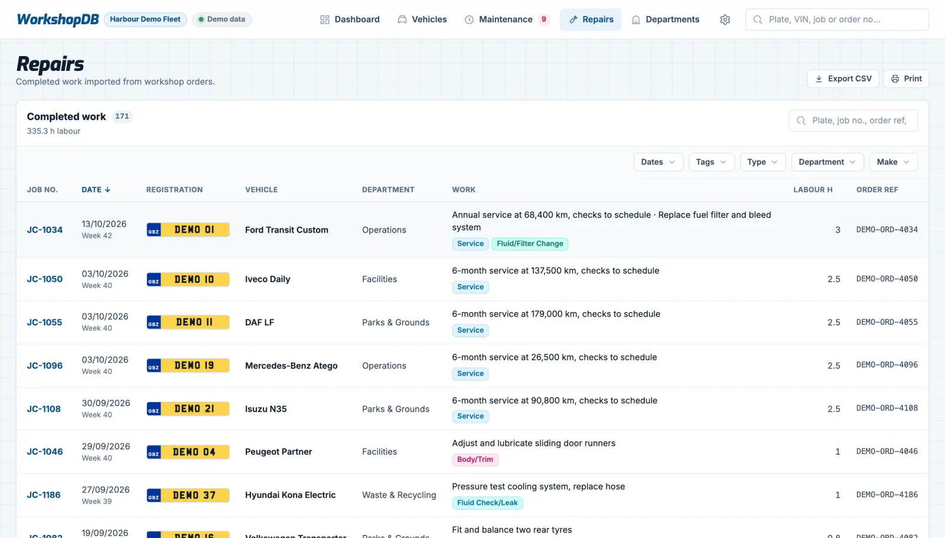Click the Waste & Recycling department cell
This screenshot has height=538, width=945.
click(399, 495)
